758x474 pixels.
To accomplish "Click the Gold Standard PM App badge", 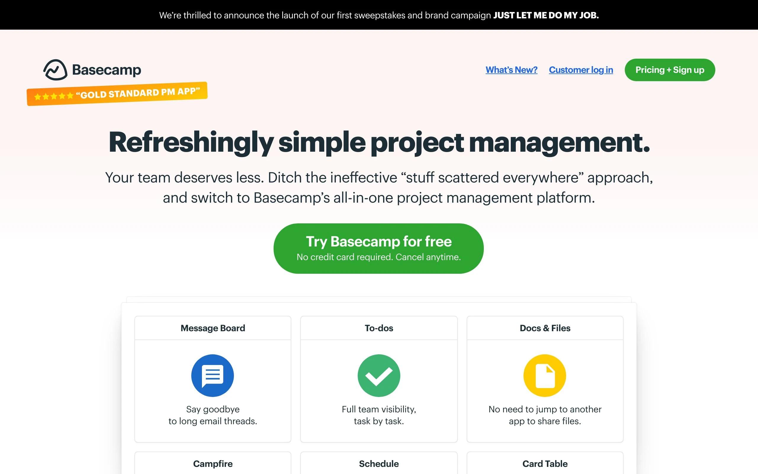I will [117, 94].
